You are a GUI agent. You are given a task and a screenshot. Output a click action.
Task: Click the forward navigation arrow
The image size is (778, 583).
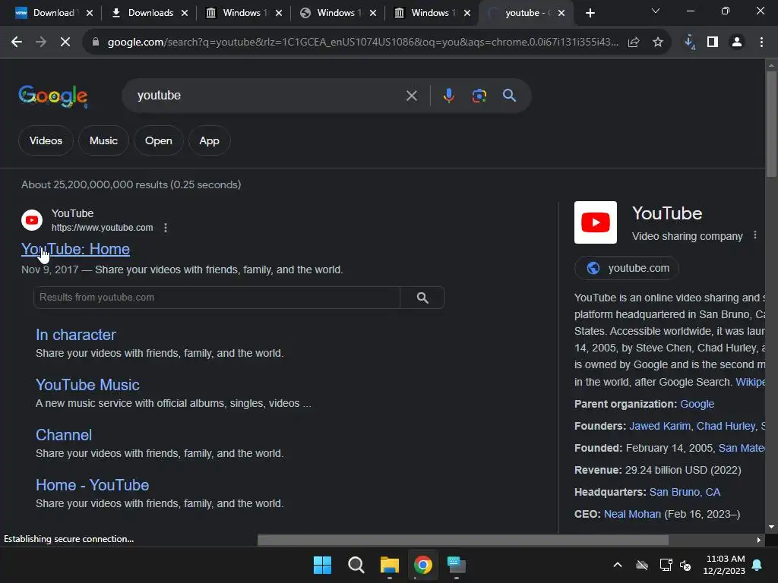coord(41,43)
